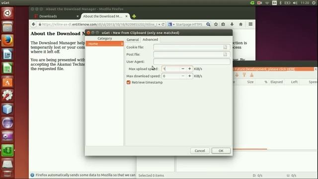Open Firefox downloads arrow icon
318x179 pixels.
[232, 24]
